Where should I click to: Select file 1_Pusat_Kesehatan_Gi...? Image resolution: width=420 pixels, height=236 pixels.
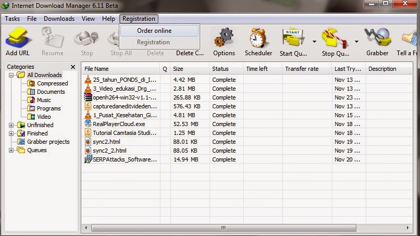(x=125, y=115)
